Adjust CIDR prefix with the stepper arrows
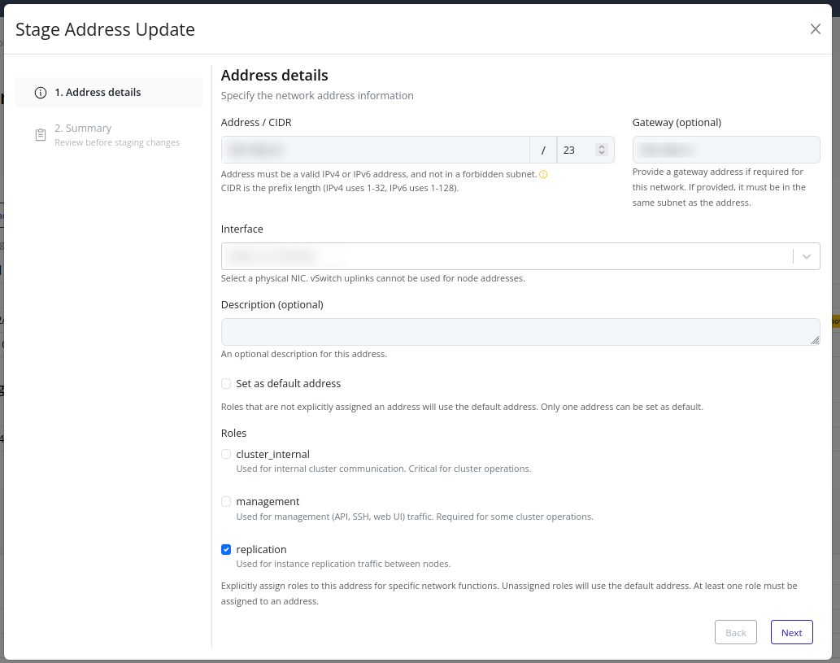Viewport: 840px width, 663px height. click(601, 150)
